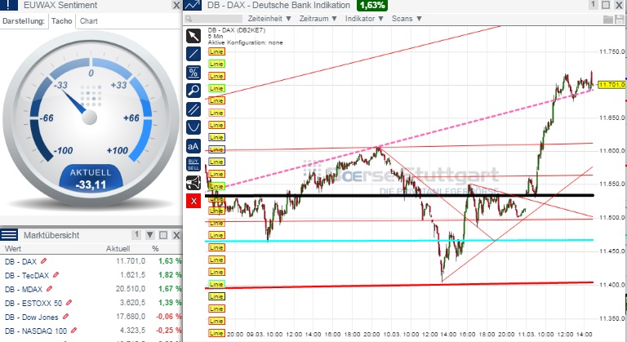Click the pencil icon next to DB - TecDAX
627x342 pixels.
56,275
